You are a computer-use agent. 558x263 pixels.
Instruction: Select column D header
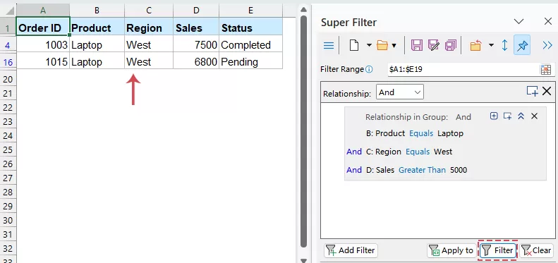coord(196,11)
